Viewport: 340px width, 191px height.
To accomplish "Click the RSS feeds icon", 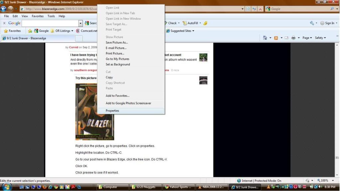I will (276, 38).
